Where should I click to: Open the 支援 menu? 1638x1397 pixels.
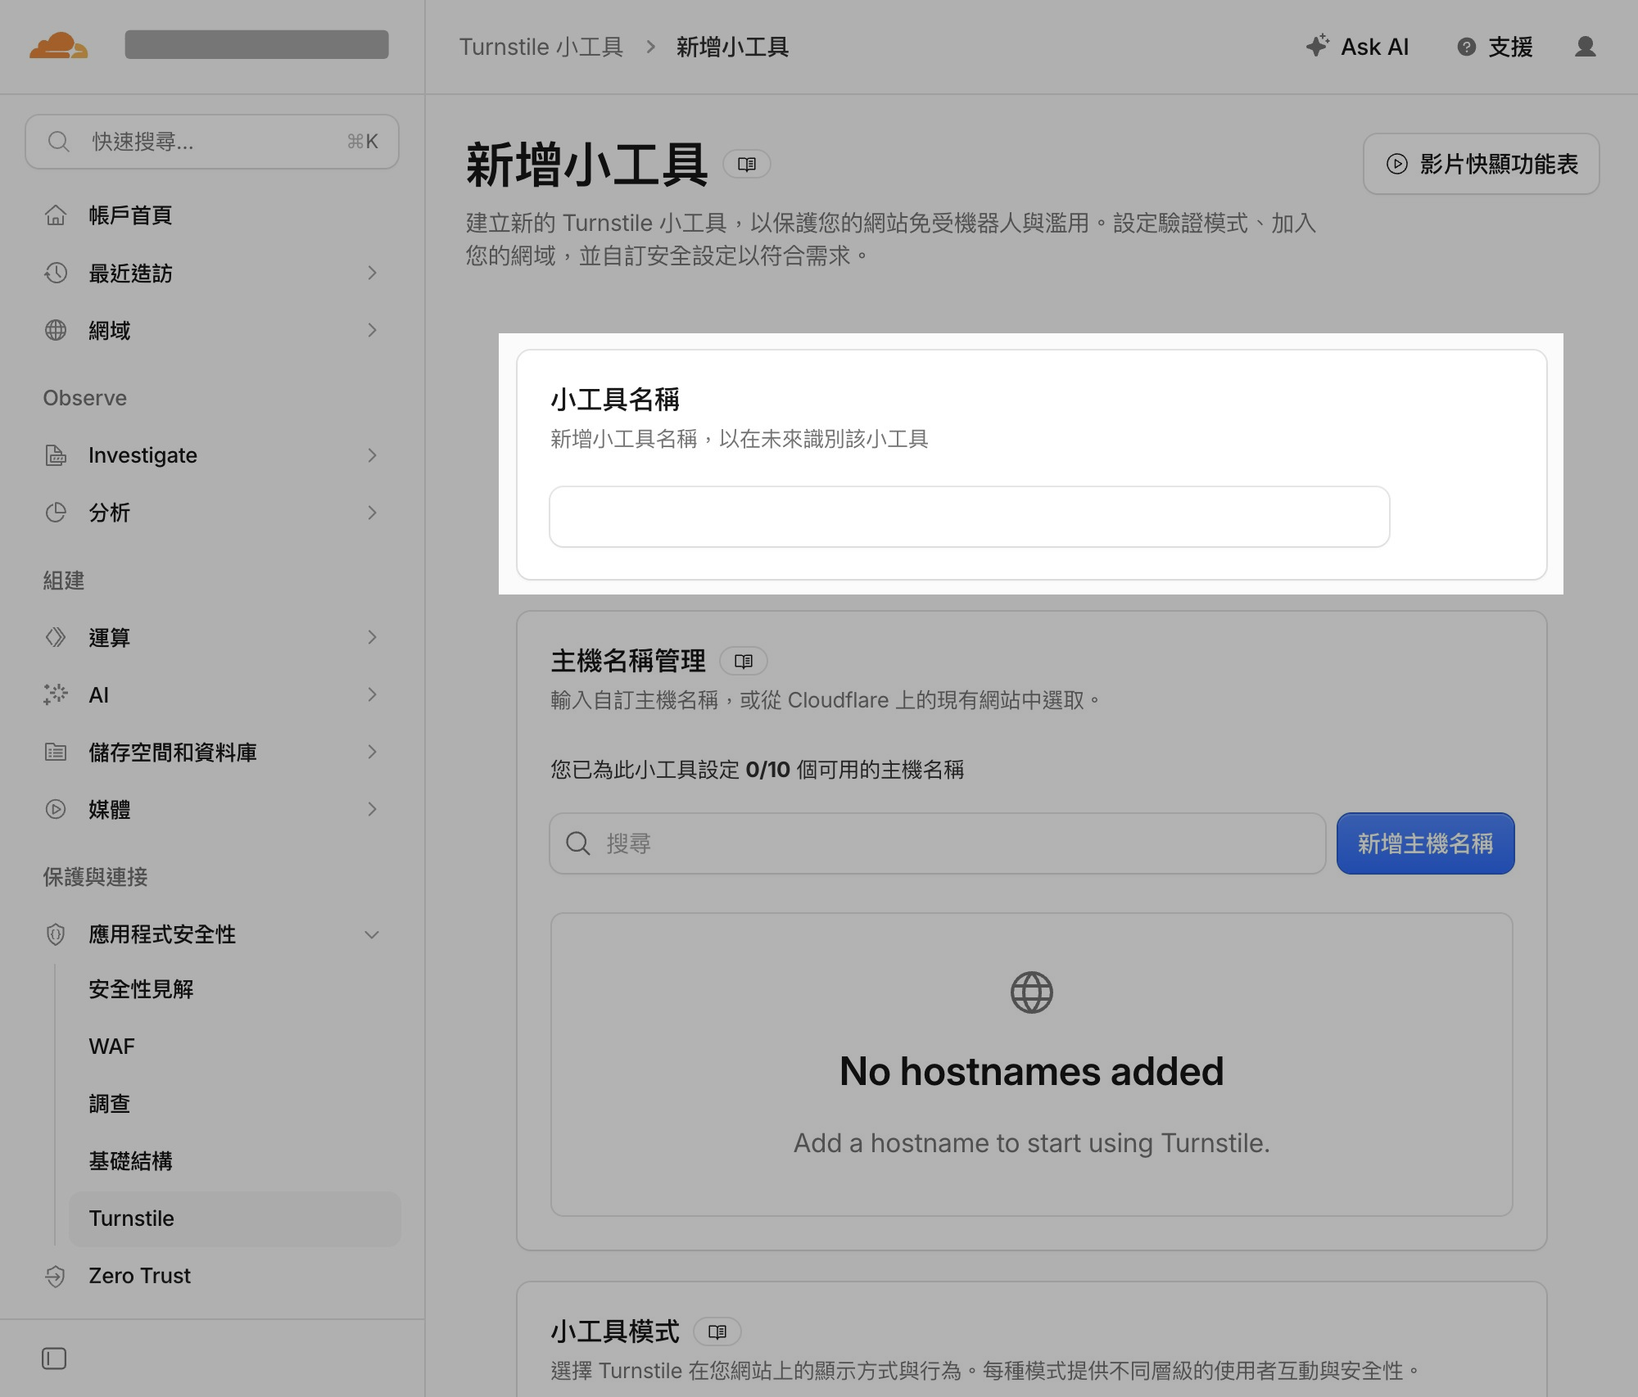1495,47
